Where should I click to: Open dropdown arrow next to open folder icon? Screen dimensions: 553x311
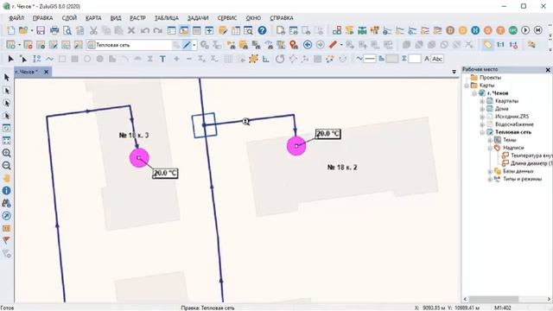click(32, 31)
